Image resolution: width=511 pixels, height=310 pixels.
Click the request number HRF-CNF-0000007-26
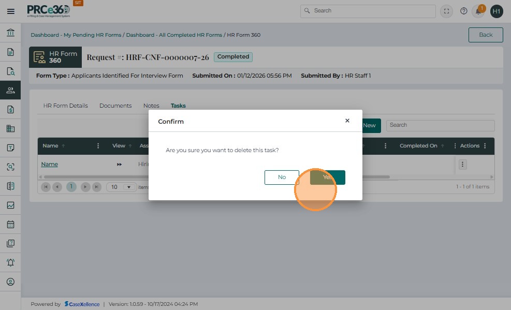point(167,57)
